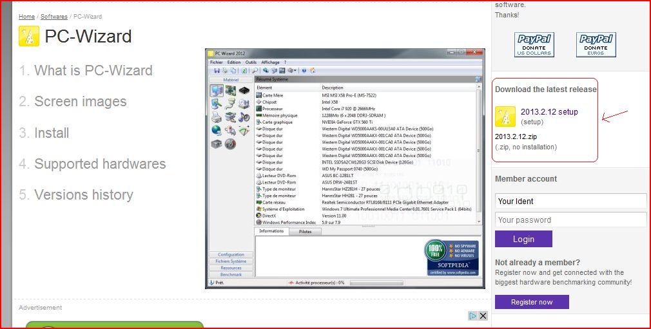Download the 2013.2.12 setup link
Image resolution: width=651 pixels, height=329 pixels.
point(549,112)
